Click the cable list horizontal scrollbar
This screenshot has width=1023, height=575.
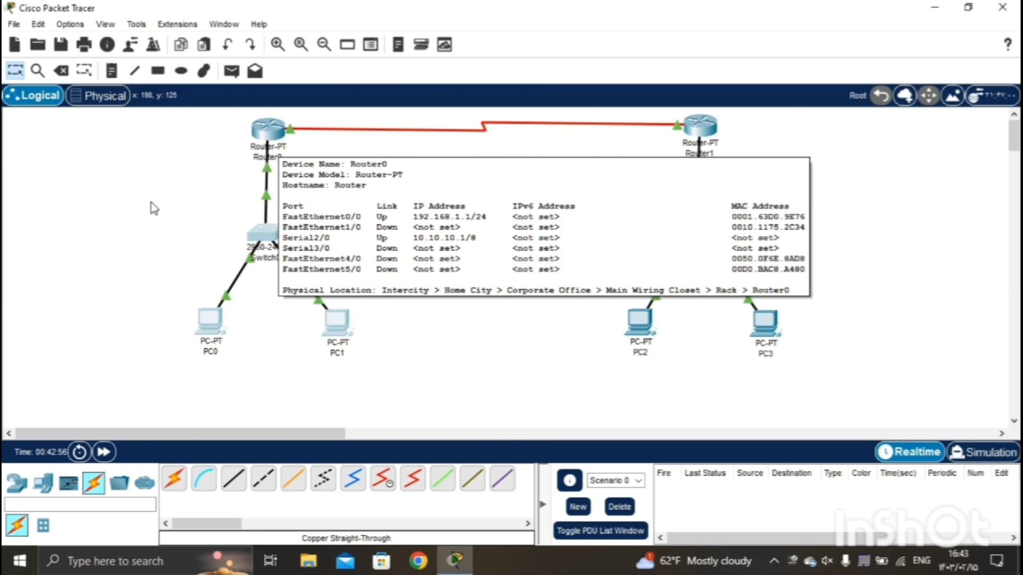pyautogui.click(x=207, y=524)
